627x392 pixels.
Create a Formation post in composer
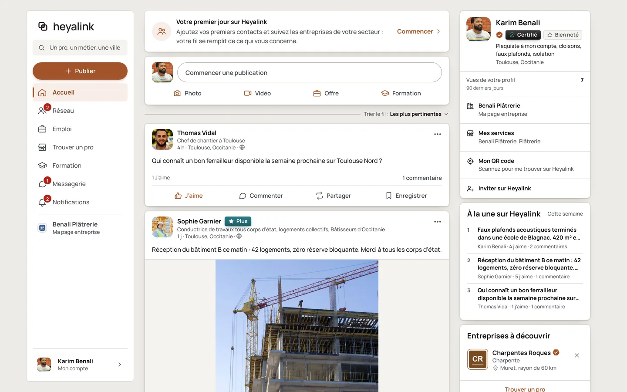[x=401, y=93]
